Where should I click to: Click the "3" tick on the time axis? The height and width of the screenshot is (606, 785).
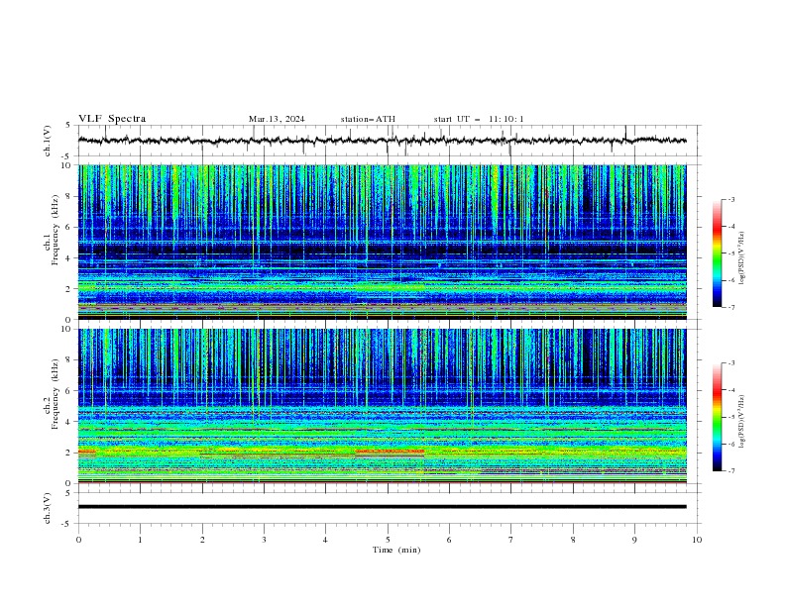click(264, 540)
